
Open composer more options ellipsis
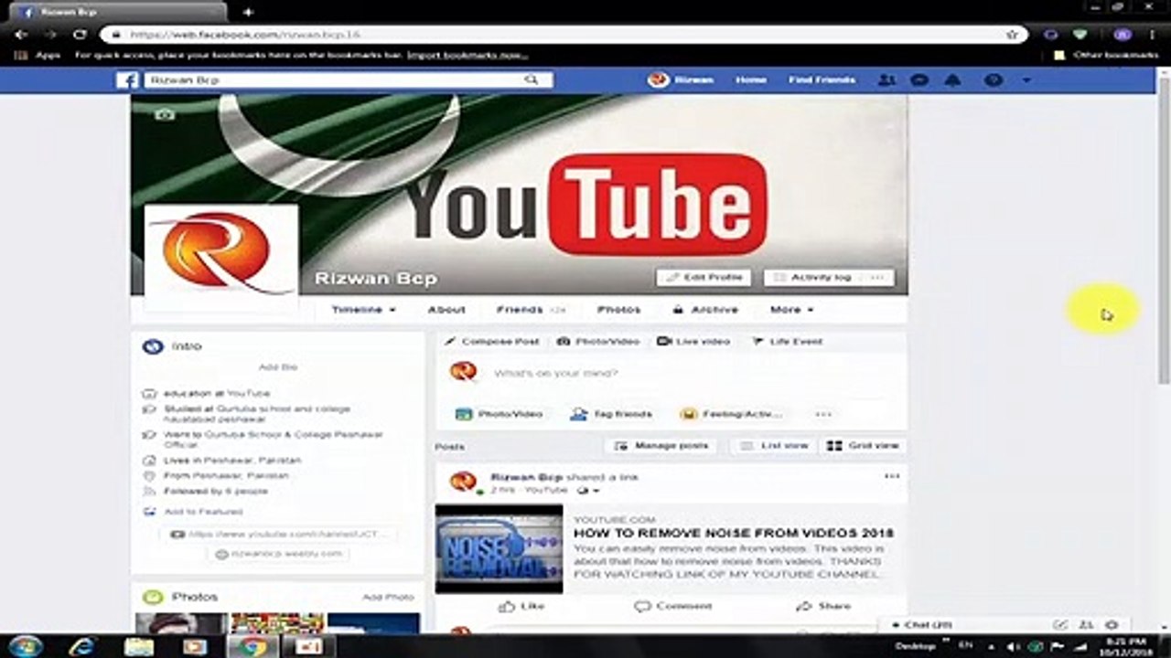tap(823, 414)
